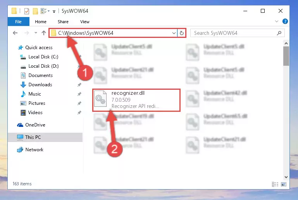Switch to details view layout icon

point(275,184)
